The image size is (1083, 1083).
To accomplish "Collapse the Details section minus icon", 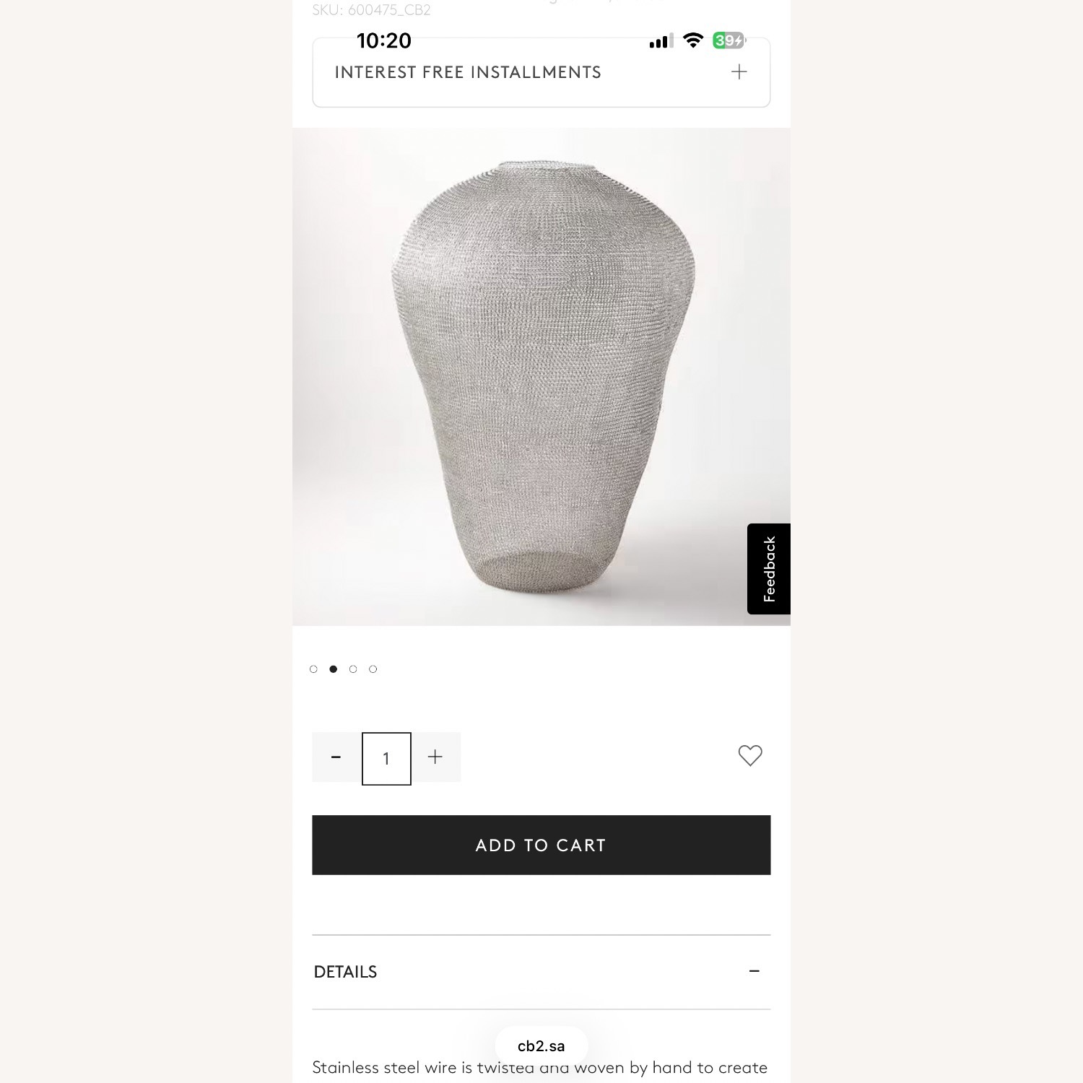I will [x=754, y=971].
